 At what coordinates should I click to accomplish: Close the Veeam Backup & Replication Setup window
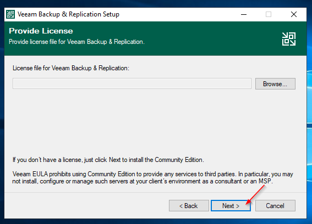pos(294,14)
